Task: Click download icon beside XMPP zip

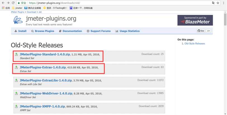Action: (x=16, y=106)
